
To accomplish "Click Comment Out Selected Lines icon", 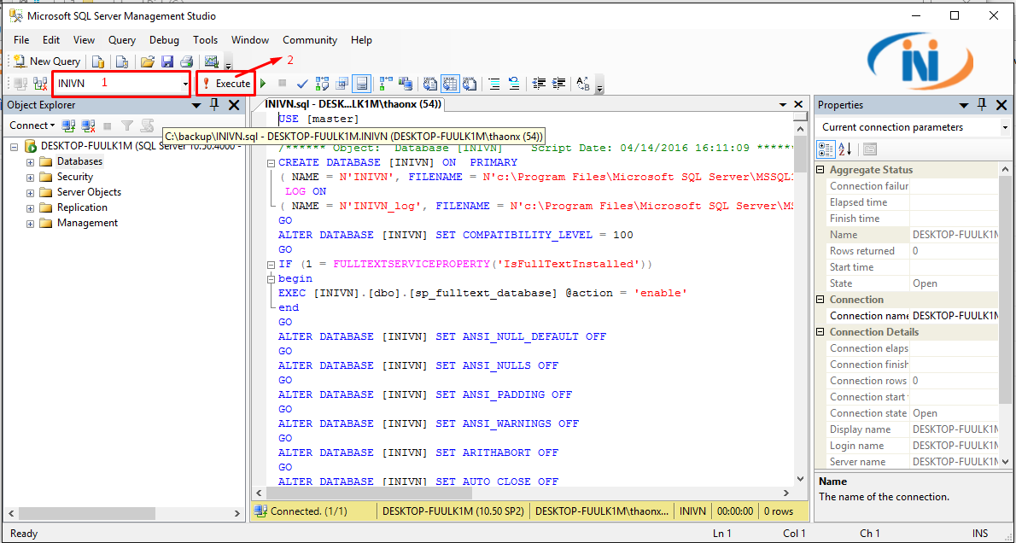I will point(494,84).
